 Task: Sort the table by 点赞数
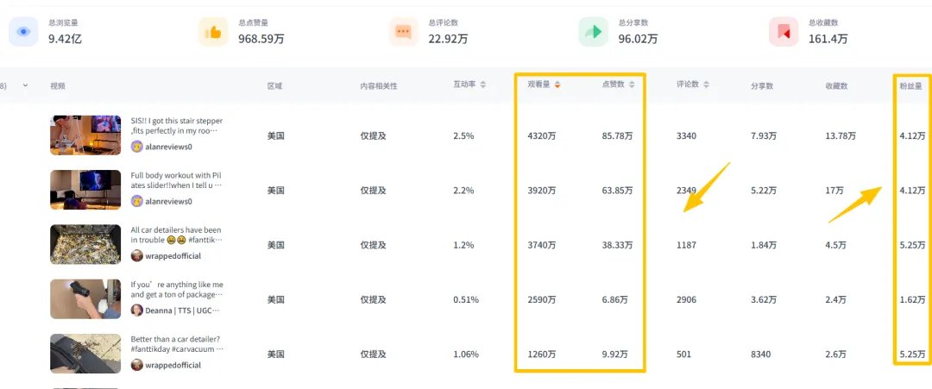632,85
